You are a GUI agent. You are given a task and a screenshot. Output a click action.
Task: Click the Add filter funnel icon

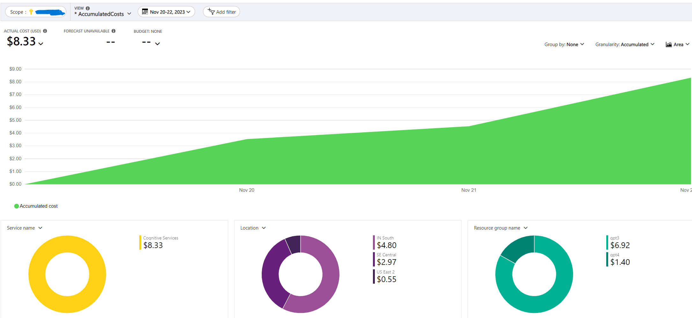point(211,12)
